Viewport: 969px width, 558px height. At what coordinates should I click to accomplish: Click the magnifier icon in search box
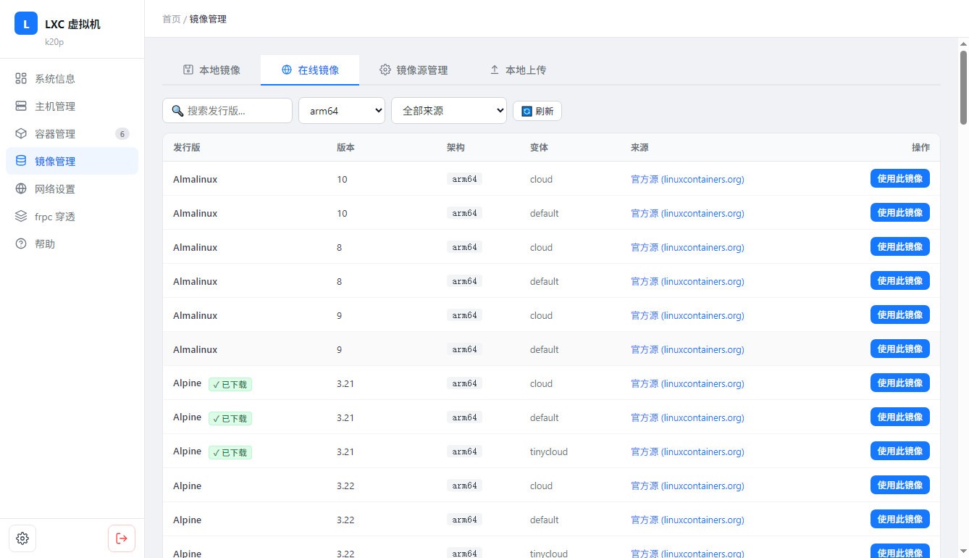click(x=177, y=111)
